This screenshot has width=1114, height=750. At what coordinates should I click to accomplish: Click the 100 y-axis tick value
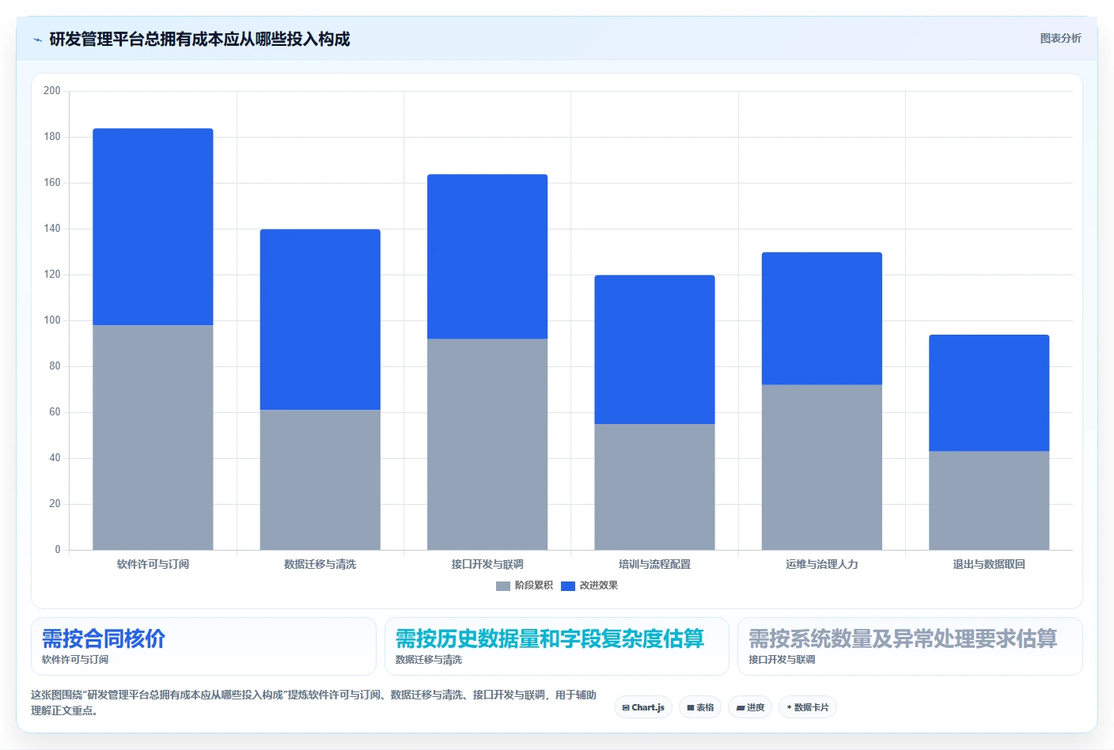point(52,320)
